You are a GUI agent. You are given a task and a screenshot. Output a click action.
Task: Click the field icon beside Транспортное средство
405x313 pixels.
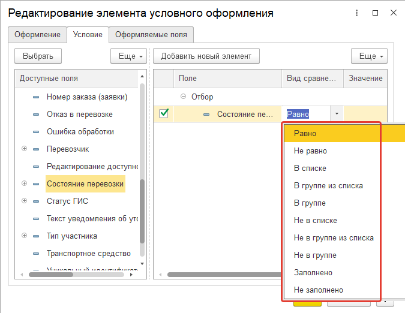coord(36,254)
